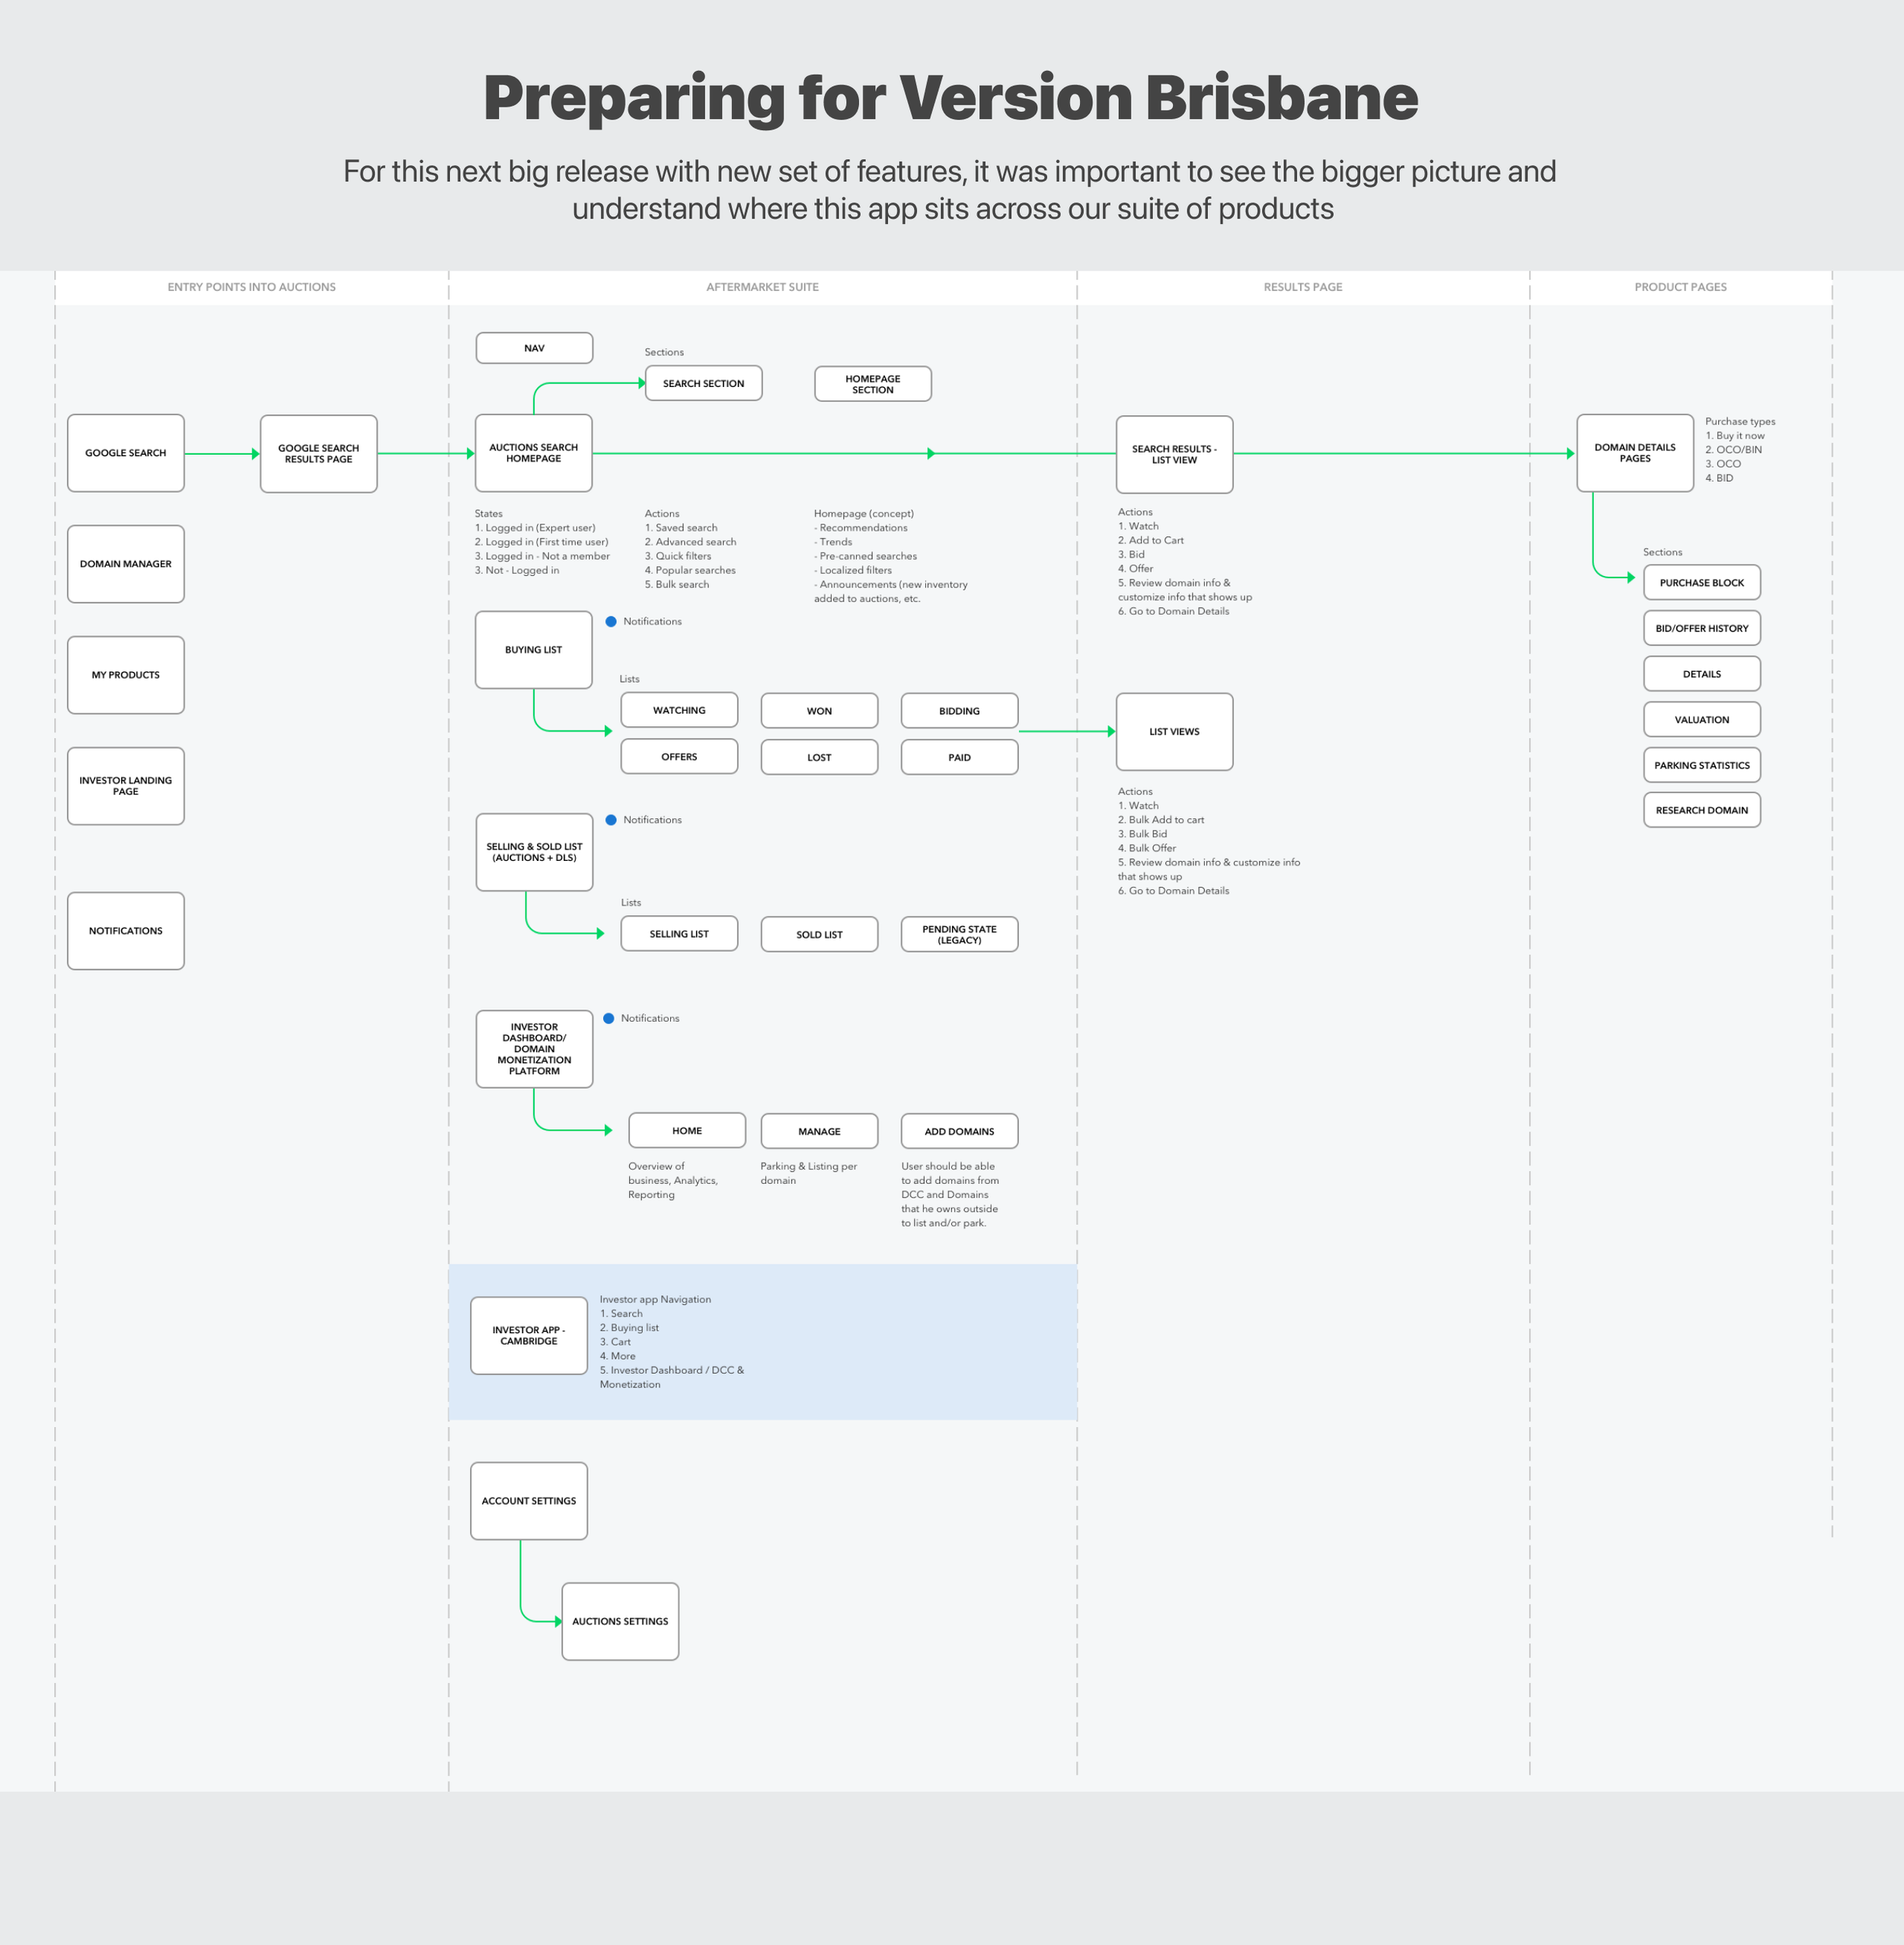Select the Domain Manager node
The width and height of the screenshot is (1904, 1945).
pyautogui.click(x=126, y=565)
